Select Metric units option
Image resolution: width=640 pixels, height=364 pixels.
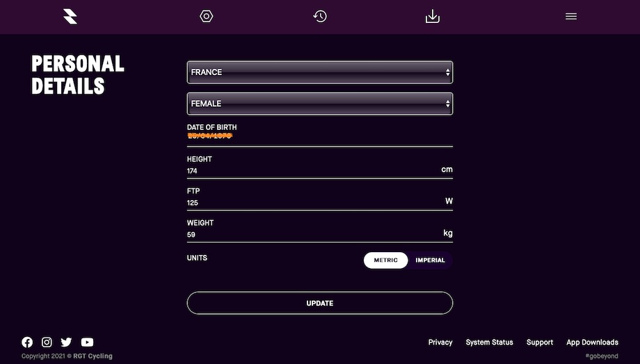pos(385,260)
